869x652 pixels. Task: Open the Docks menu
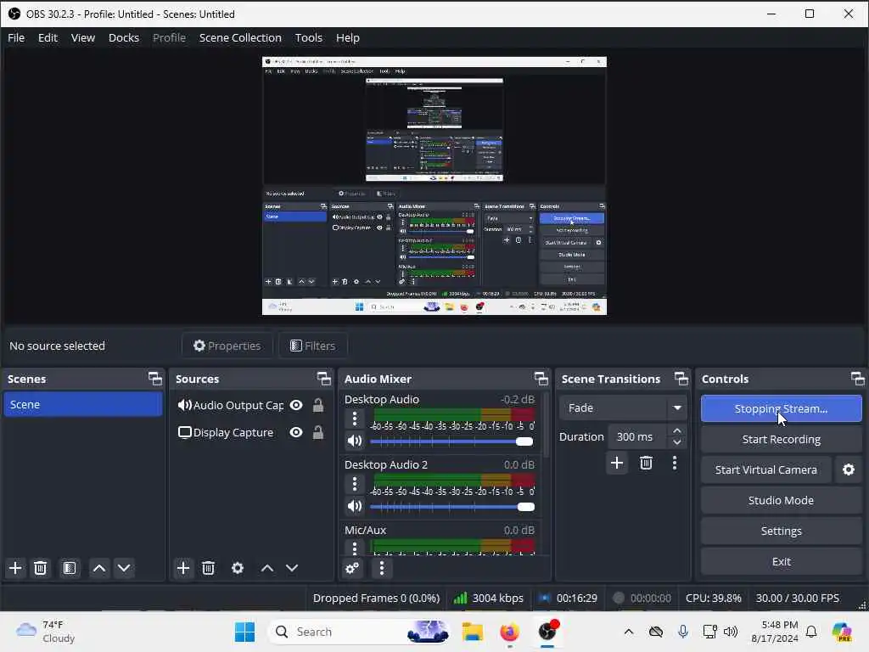pos(124,37)
